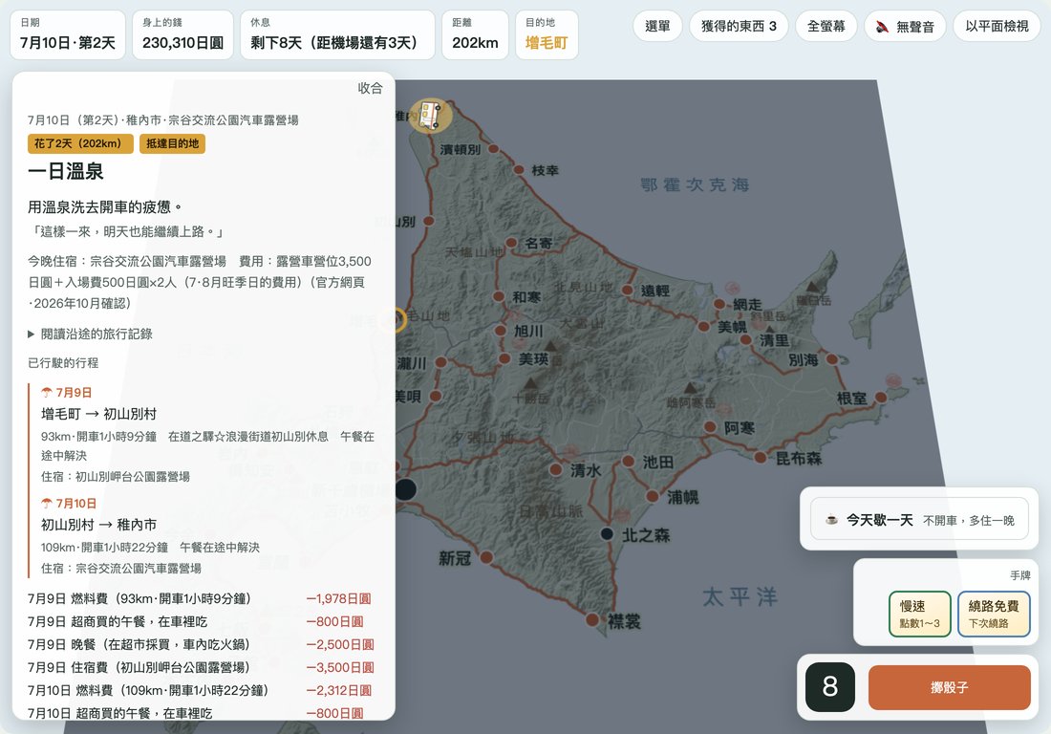Expand 閱讀沿途的旅行記錄 disclosure
The image size is (1051, 734).
[x=90, y=334]
